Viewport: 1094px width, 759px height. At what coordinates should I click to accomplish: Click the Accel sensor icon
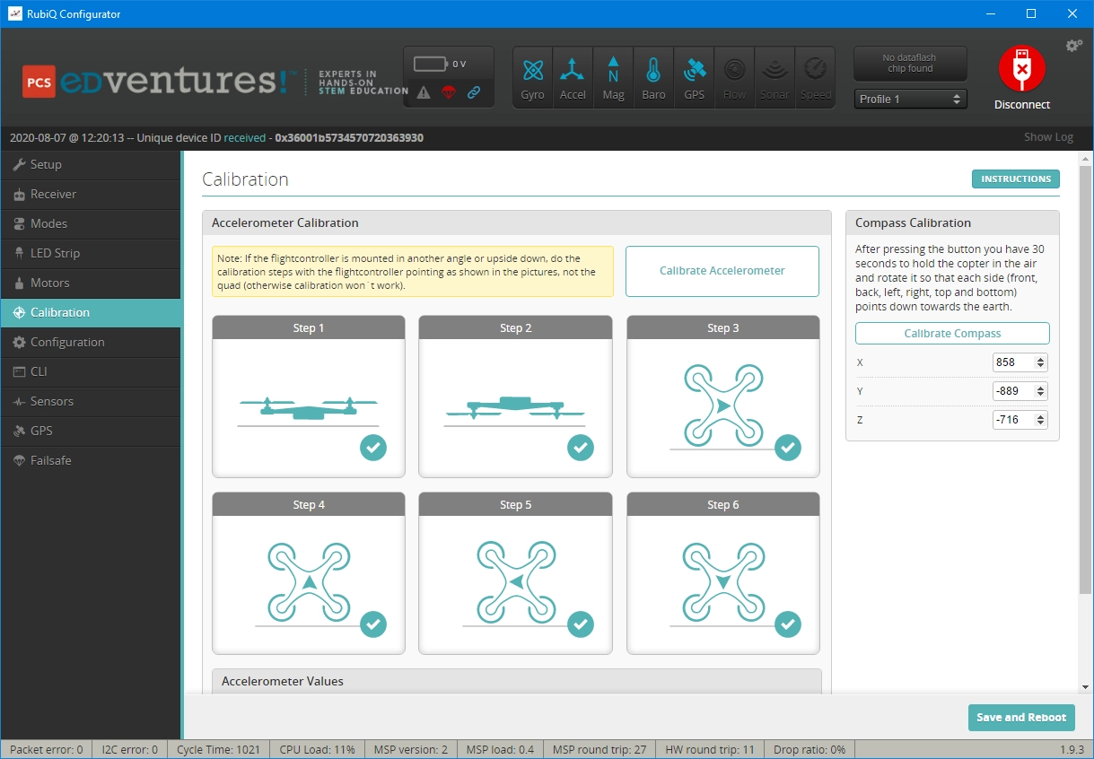(573, 77)
